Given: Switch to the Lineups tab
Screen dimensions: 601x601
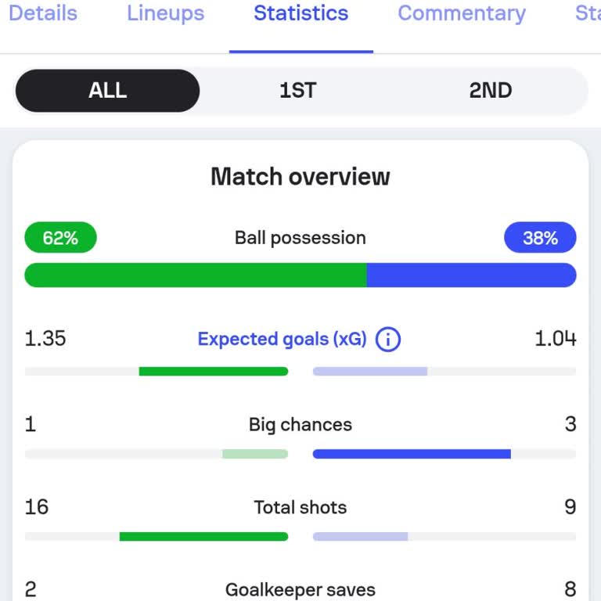Looking at the screenshot, I should coord(165,14).
